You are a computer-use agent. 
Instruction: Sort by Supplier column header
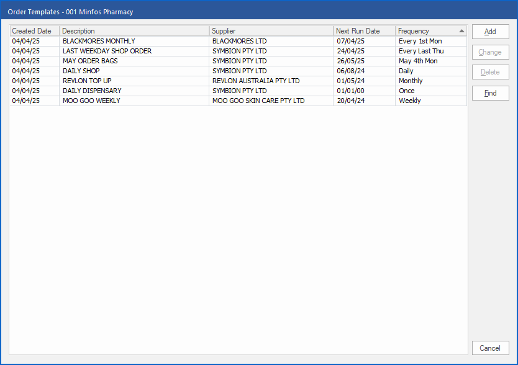pos(271,31)
